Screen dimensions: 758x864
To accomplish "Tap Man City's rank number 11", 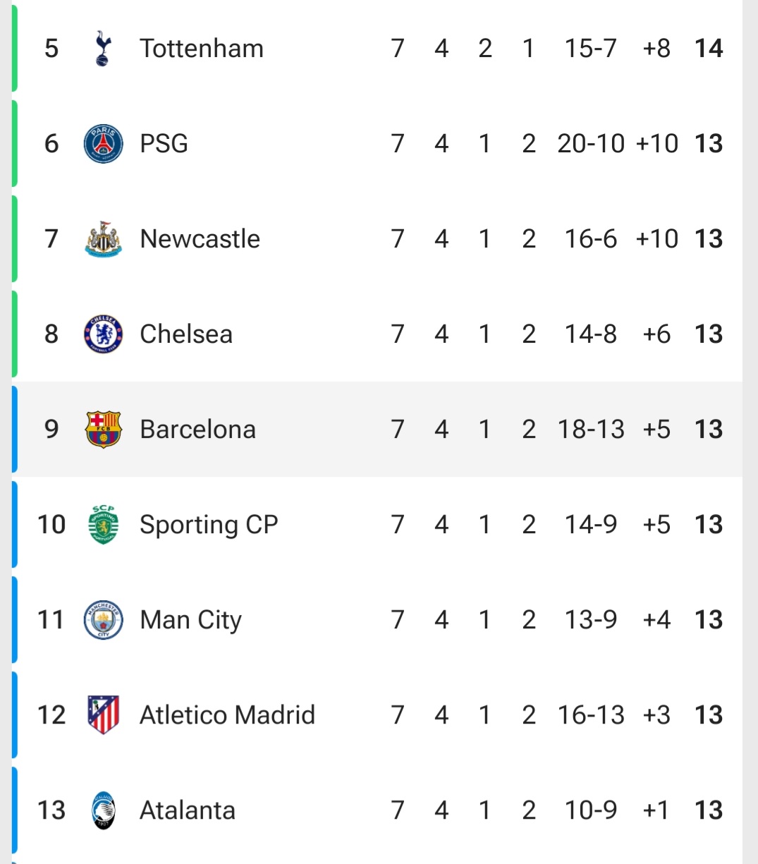I will click(51, 620).
